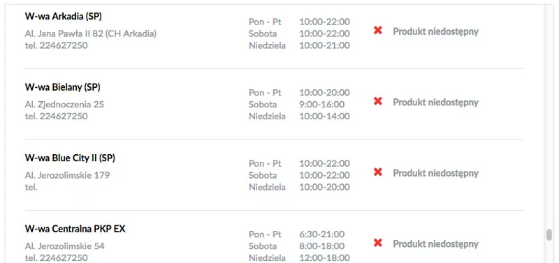Click red X icon for W-wa Bielany
The height and width of the screenshot is (263, 559).
pyautogui.click(x=378, y=101)
